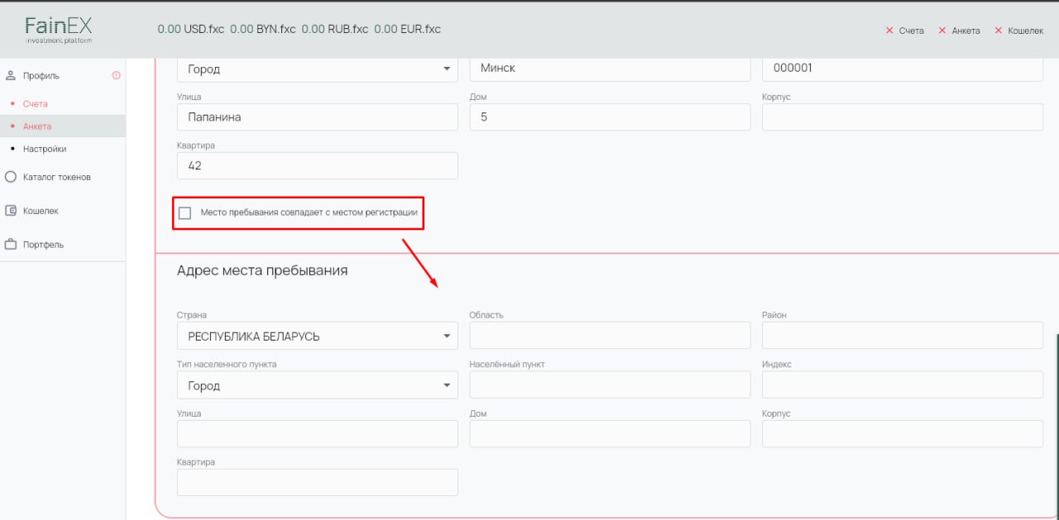Click the empty Корпус field in registration address
The width and height of the screenshot is (1059, 520).
point(903,117)
